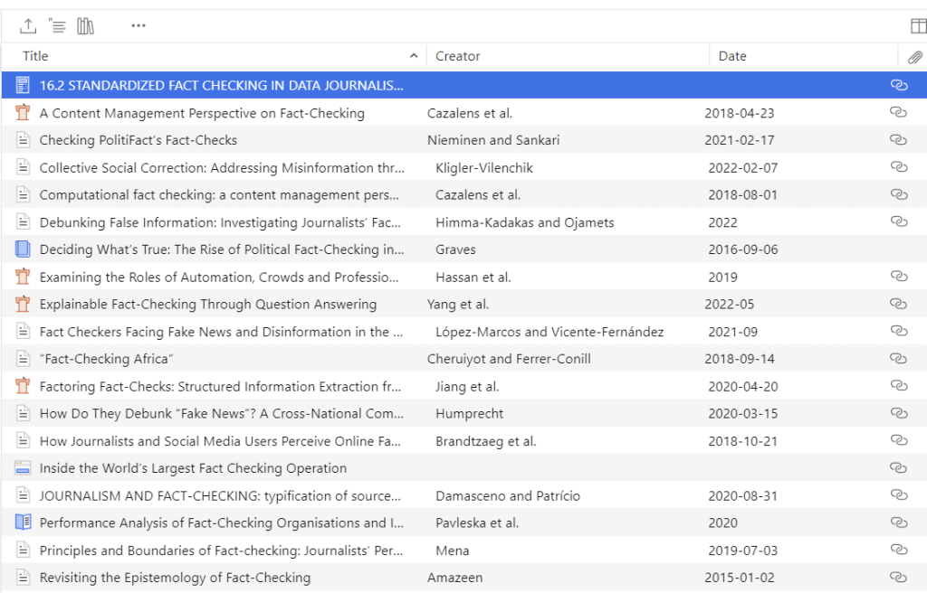Screen dimensions: 927x593
Task: Click document icon of Collective Social Correction
Action: point(23,167)
